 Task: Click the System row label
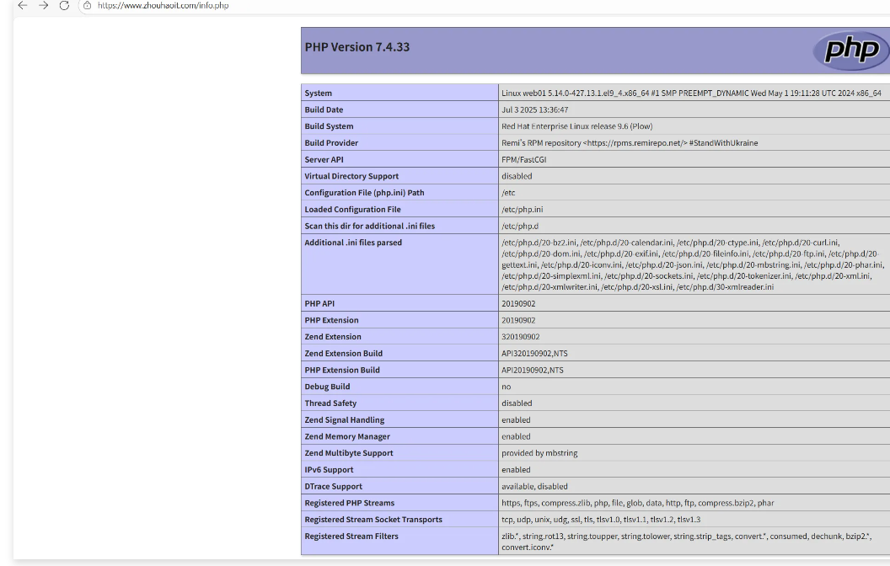pos(319,93)
